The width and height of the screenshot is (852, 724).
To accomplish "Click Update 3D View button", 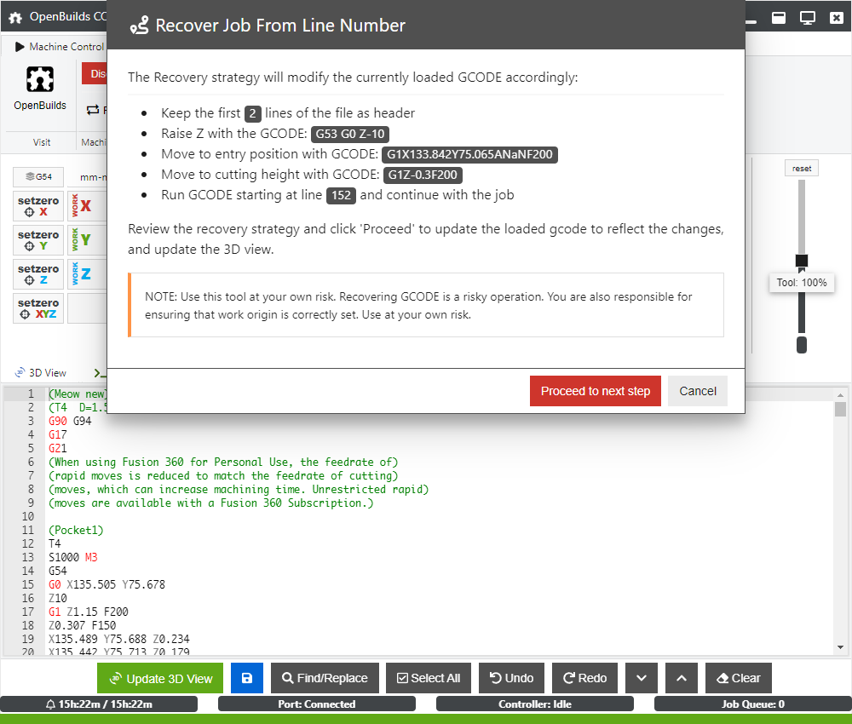I will [x=160, y=678].
